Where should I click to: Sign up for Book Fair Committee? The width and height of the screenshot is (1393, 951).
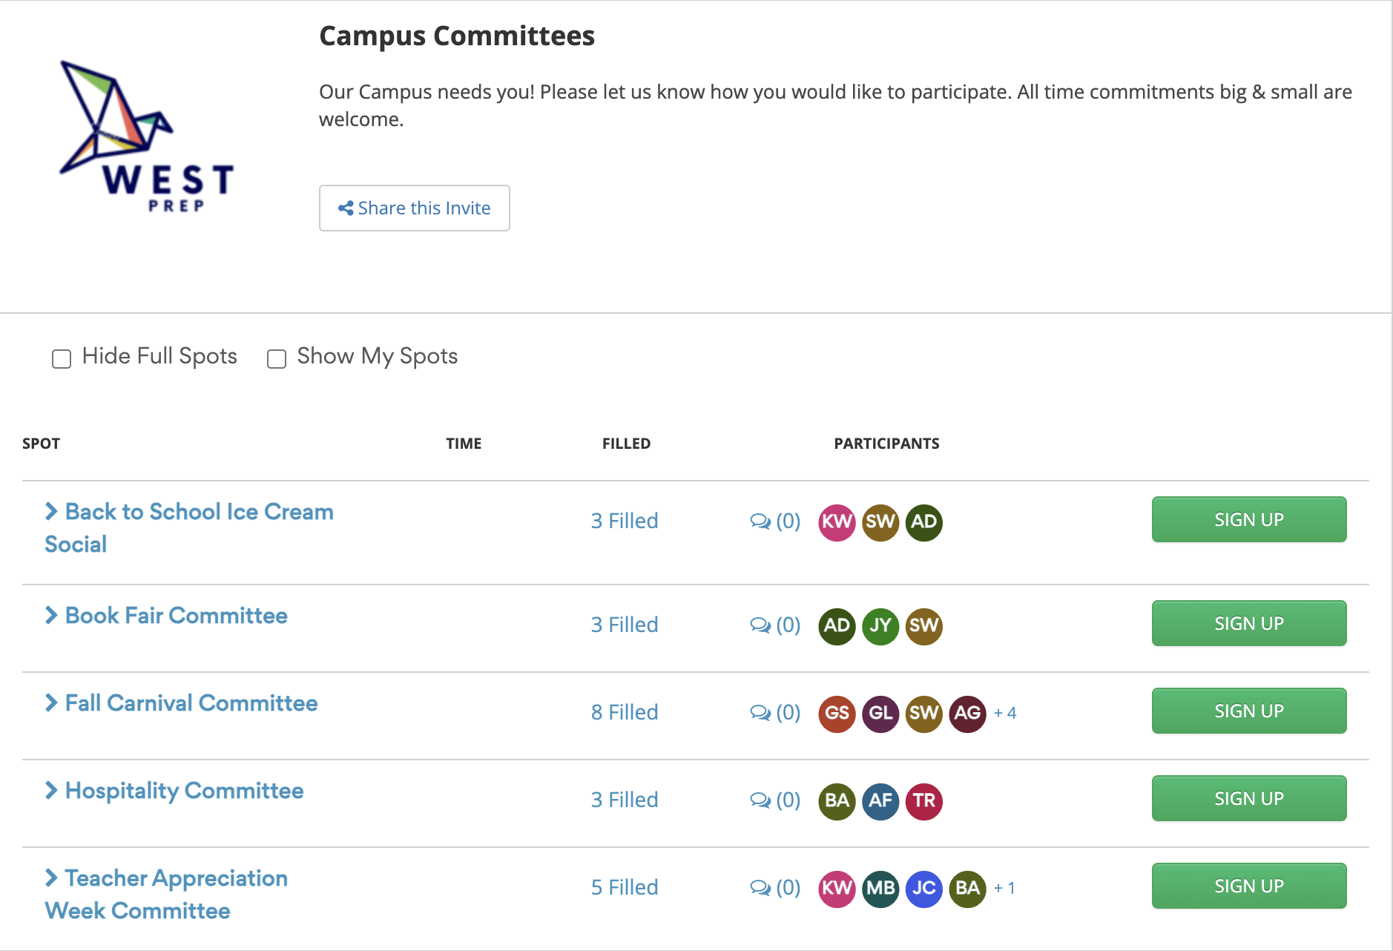[x=1249, y=623]
